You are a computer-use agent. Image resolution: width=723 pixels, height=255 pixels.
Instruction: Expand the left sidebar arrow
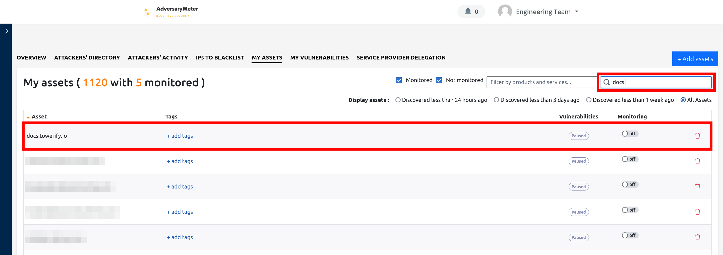[x=6, y=31]
